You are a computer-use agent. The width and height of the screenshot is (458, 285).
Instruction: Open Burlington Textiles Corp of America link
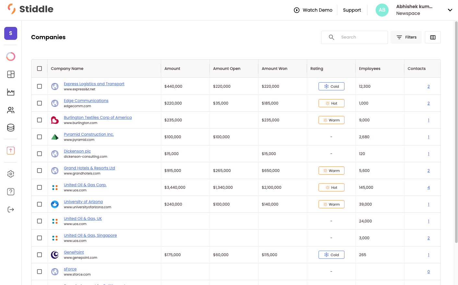98,118
